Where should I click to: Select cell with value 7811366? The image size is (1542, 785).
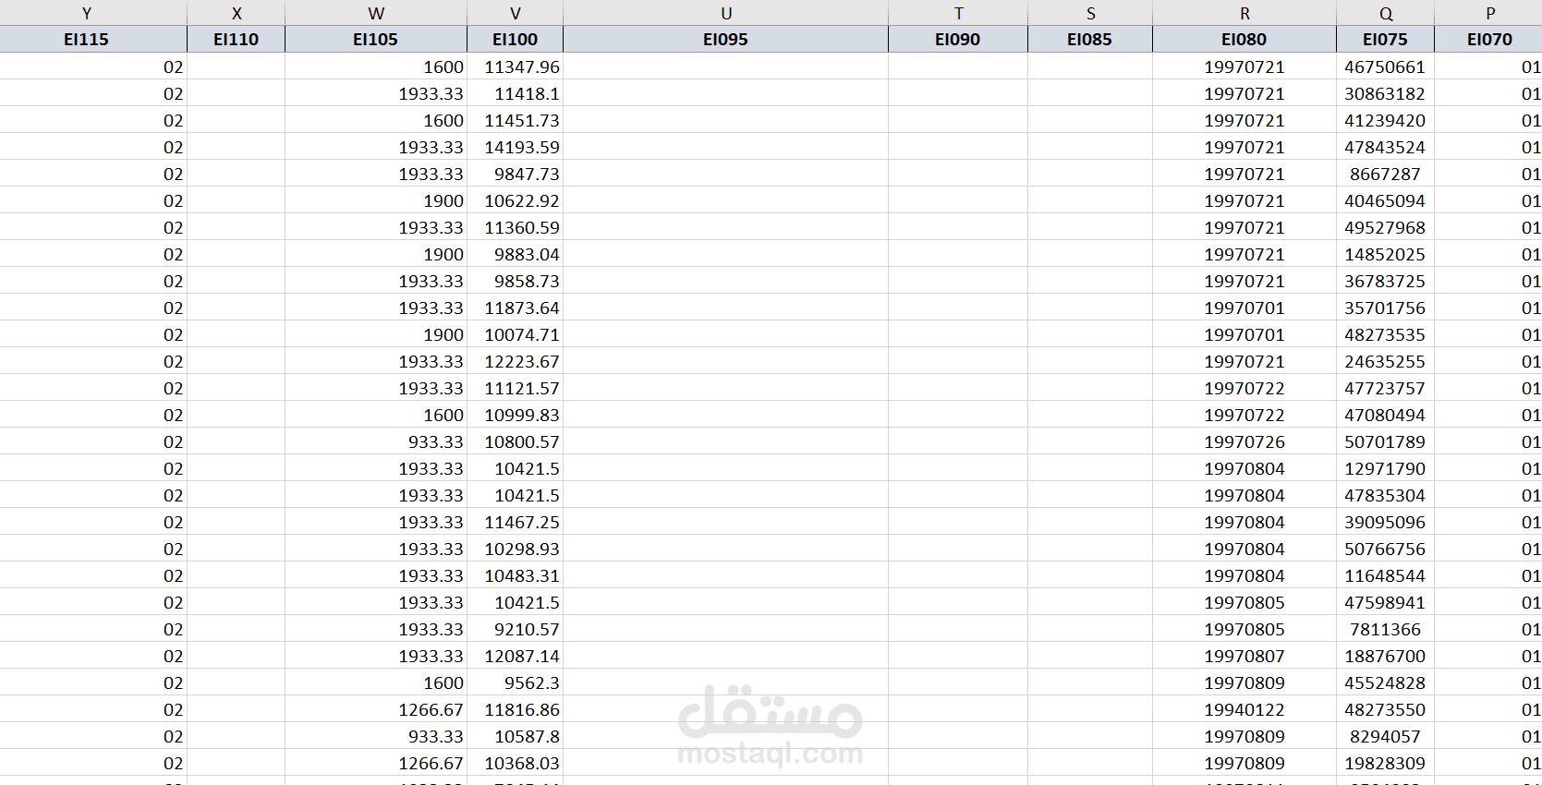pyautogui.click(x=1386, y=629)
